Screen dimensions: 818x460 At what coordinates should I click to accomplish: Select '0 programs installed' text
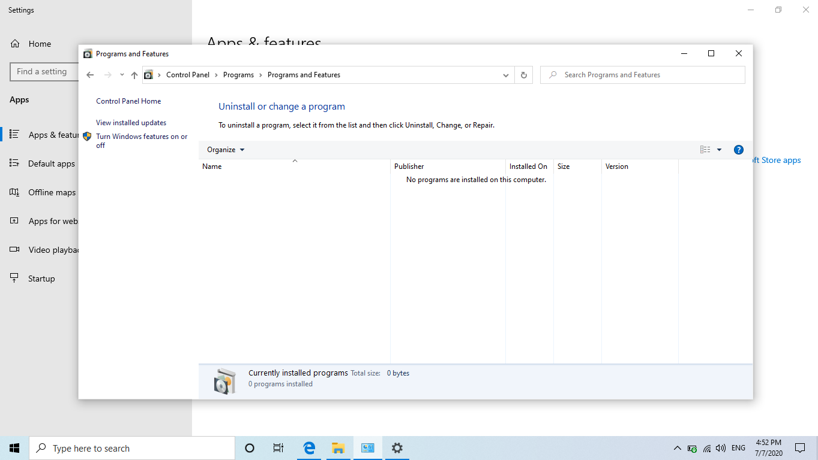click(280, 384)
